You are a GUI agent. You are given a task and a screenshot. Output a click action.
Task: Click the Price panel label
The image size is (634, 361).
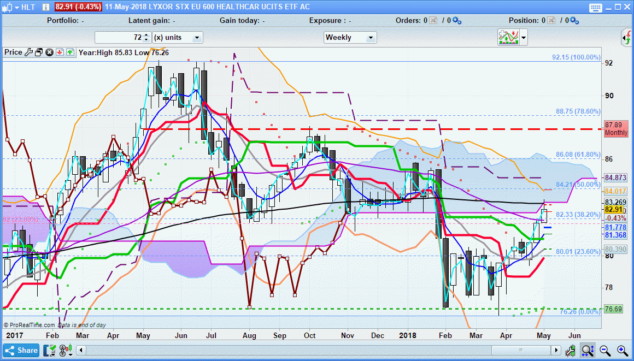pos(13,52)
